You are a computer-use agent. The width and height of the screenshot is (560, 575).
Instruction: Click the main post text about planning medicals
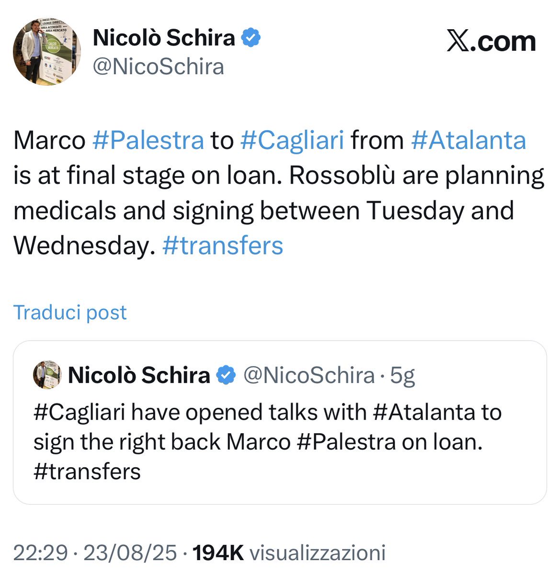pyautogui.click(x=263, y=211)
